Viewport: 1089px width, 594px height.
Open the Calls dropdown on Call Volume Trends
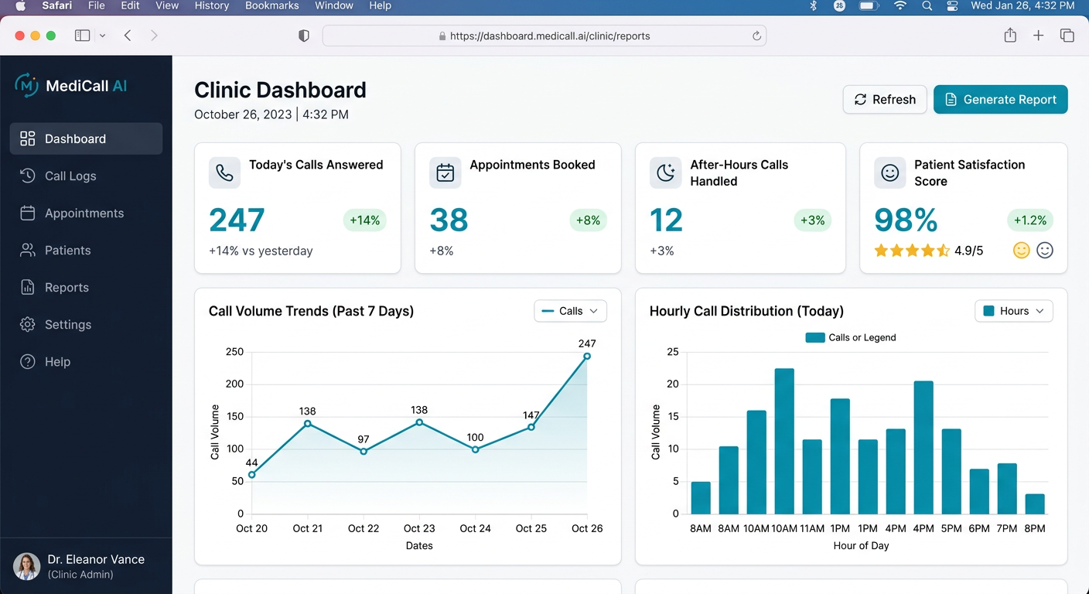click(570, 310)
